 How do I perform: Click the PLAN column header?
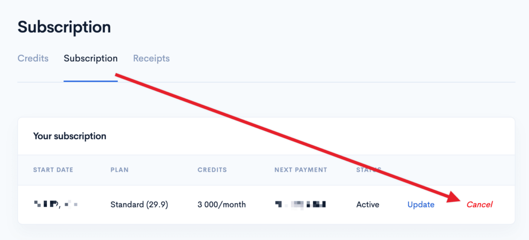click(x=119, y=170)
